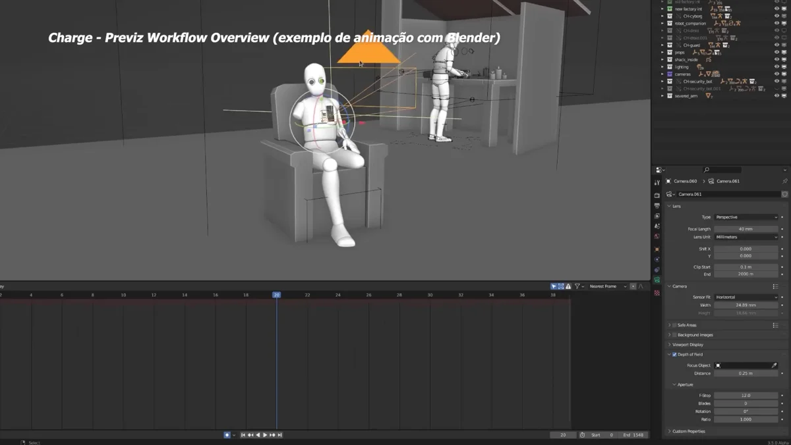Jump to the first frame
This screenshot has height=445, width=791.
[243, 435]
